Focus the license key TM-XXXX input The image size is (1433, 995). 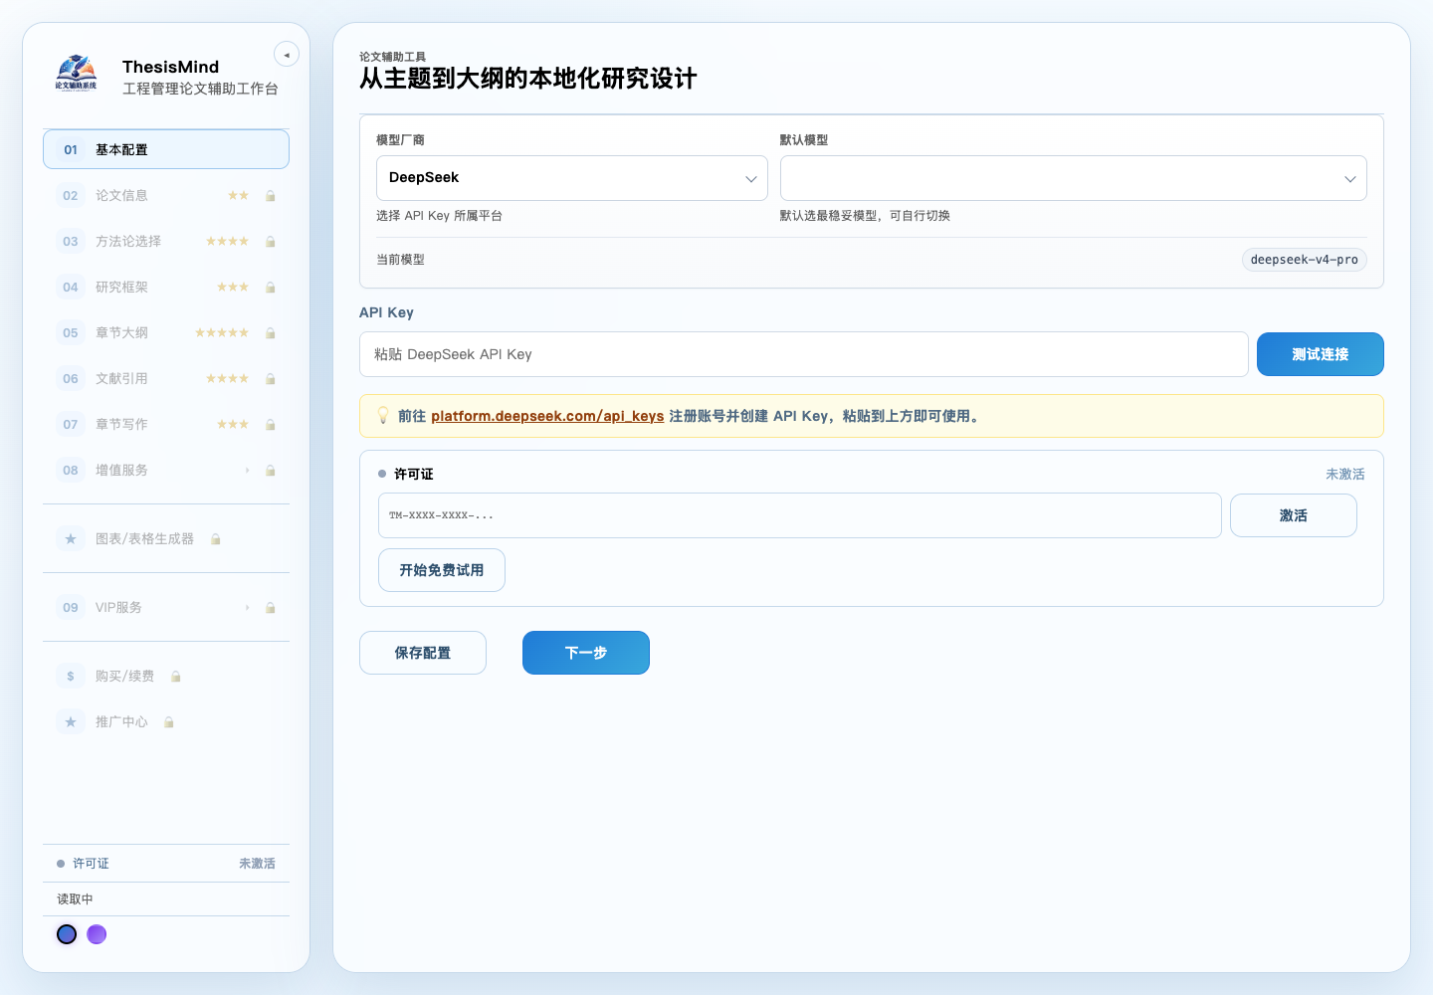[800, 515]
